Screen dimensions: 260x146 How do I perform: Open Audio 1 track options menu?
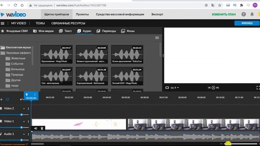point(28,134)
